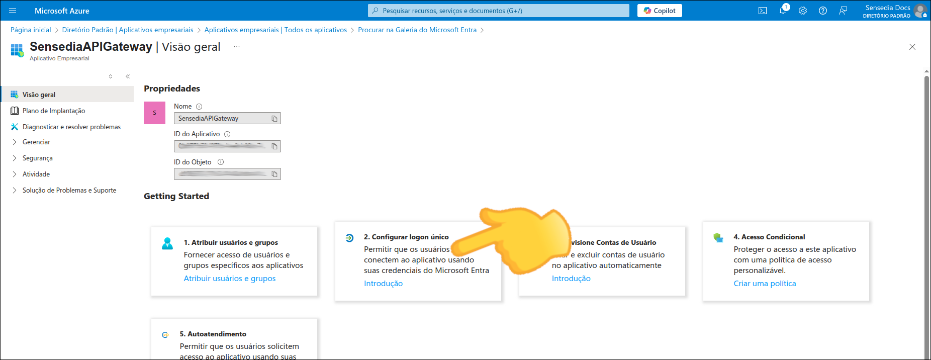Go to Página inicial breadcrumb
Viewport: 931px width, 360px height.
31,30
